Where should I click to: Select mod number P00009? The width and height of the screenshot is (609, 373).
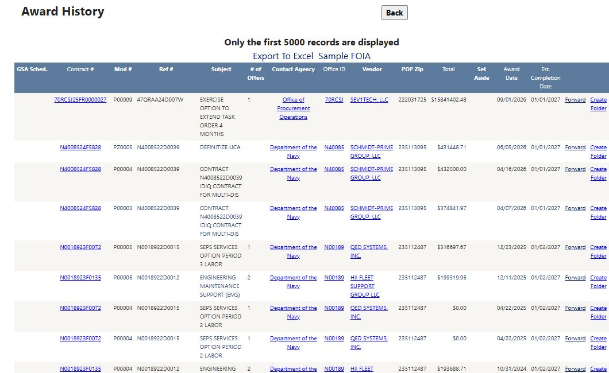(123, 100)
